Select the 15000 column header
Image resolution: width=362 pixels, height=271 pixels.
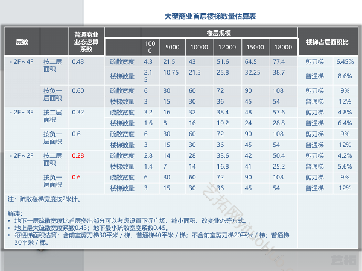tap(255, 47)
